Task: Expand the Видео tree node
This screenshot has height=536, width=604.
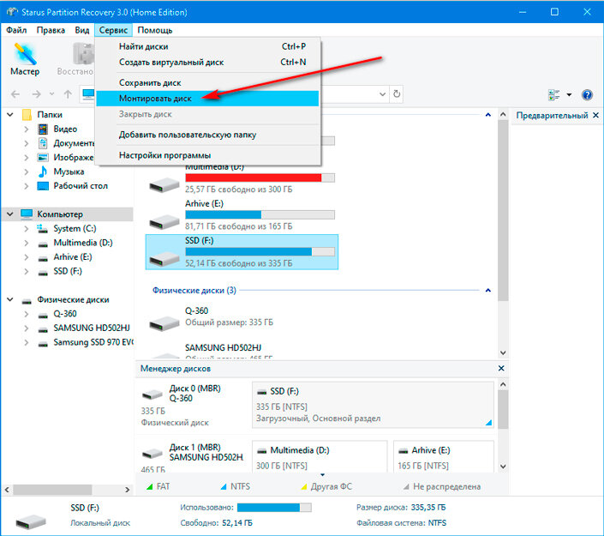Action: (x=27, y=129)
